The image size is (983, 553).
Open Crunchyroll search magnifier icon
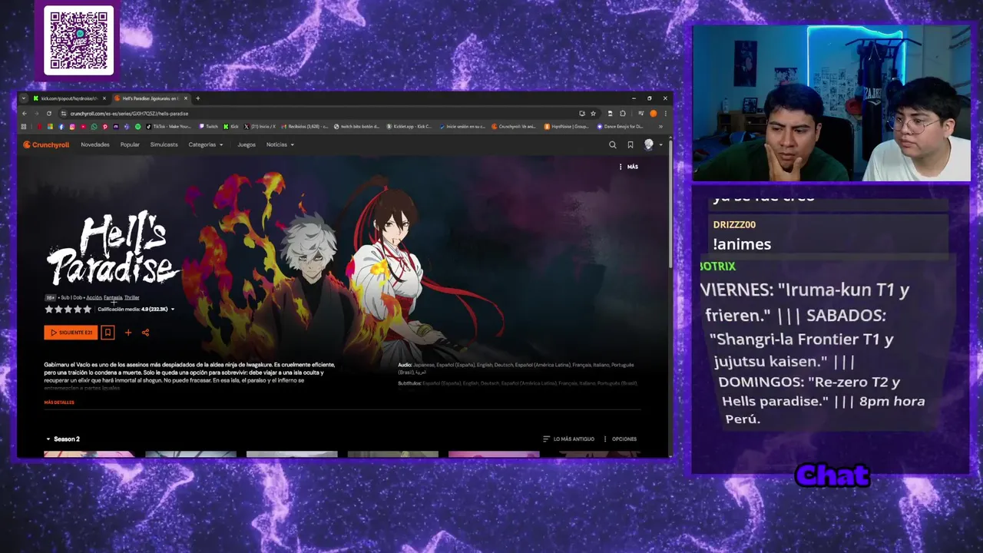tap(612, 144)
